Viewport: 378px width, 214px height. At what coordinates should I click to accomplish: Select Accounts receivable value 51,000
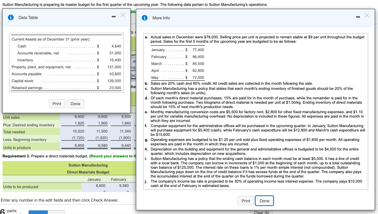(115, 53)
